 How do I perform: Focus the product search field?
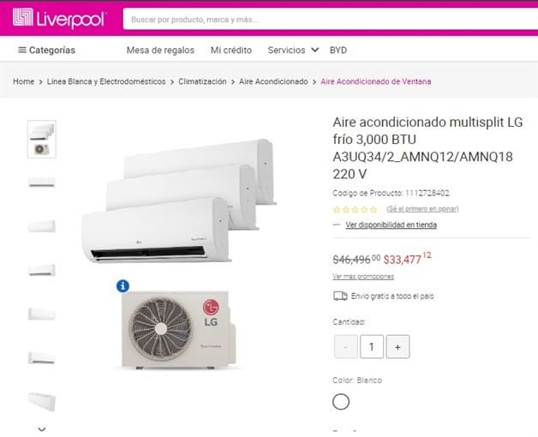click(x=331, y=20)
